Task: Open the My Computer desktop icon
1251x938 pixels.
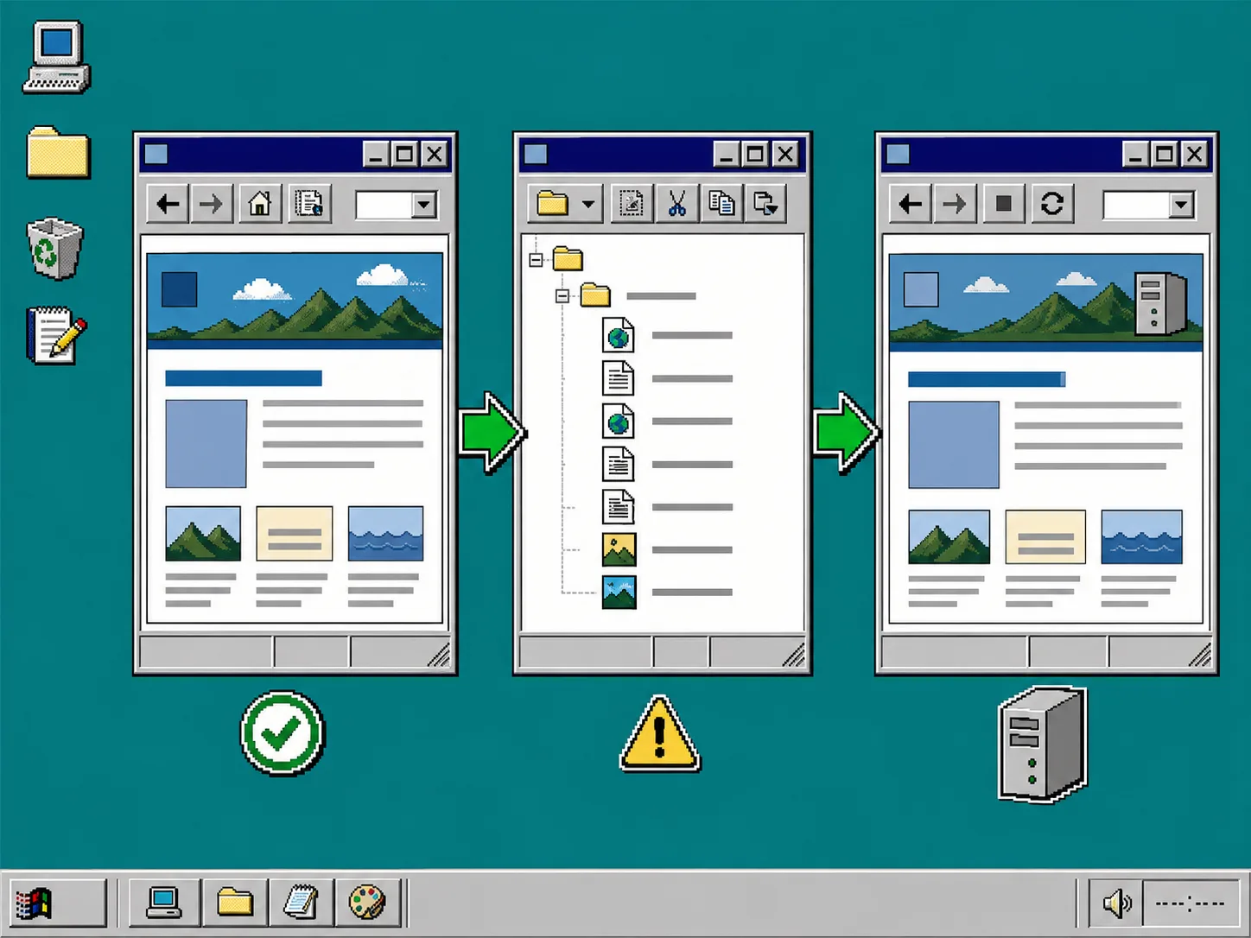Action: pyautogui.click(x=57, y=57)
